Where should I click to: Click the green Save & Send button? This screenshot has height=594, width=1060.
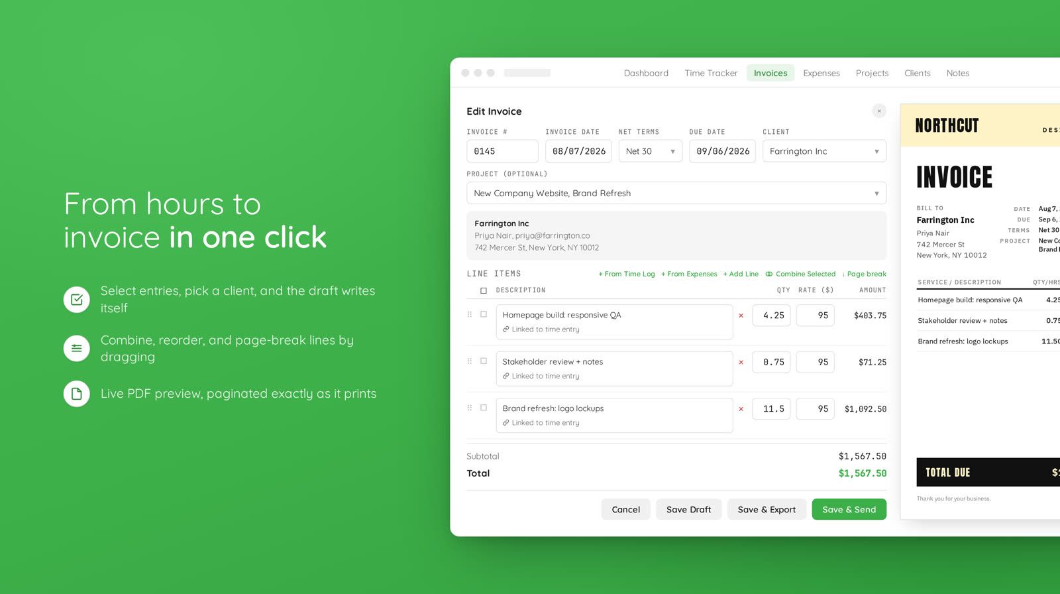(849, 509)
